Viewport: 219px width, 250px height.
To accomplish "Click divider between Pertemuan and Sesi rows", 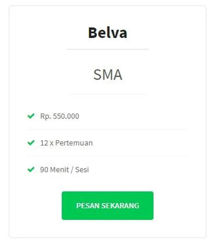I will pyautogui.click(x=107, y=156).
